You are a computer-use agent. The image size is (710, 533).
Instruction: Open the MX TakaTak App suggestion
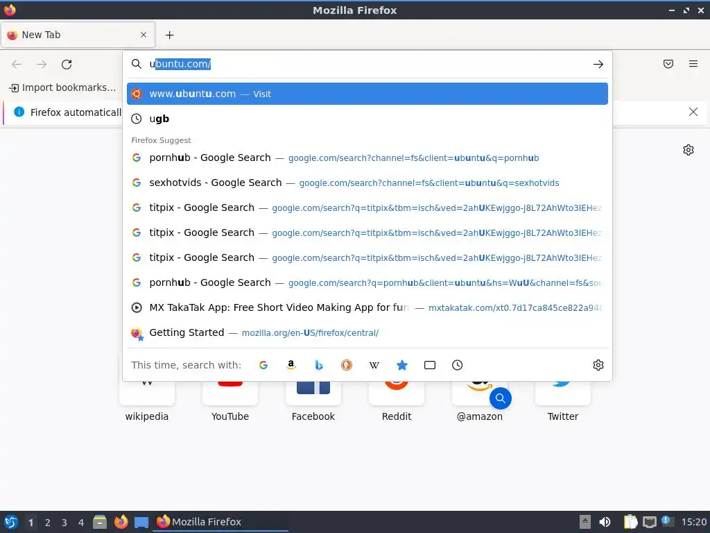tap(367, 307)
